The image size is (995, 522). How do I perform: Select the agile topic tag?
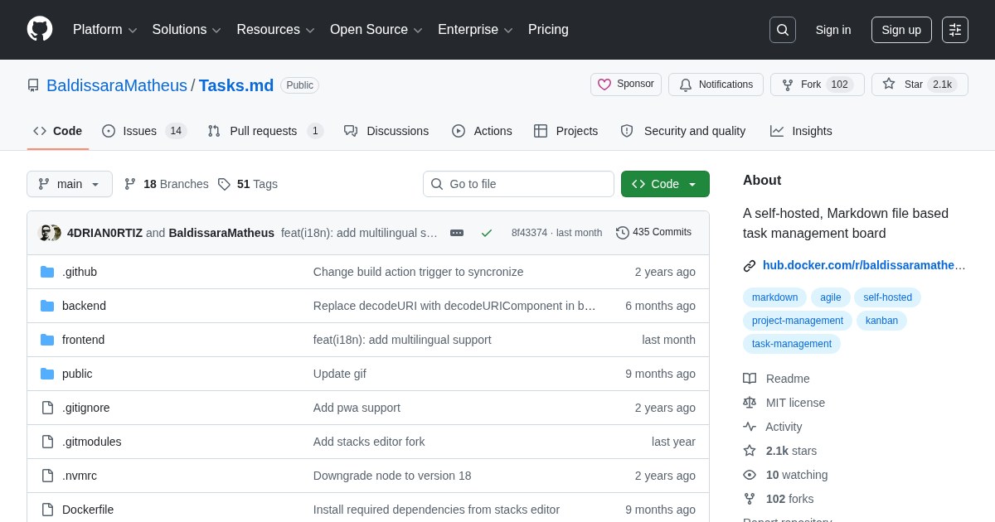(830, 297)
